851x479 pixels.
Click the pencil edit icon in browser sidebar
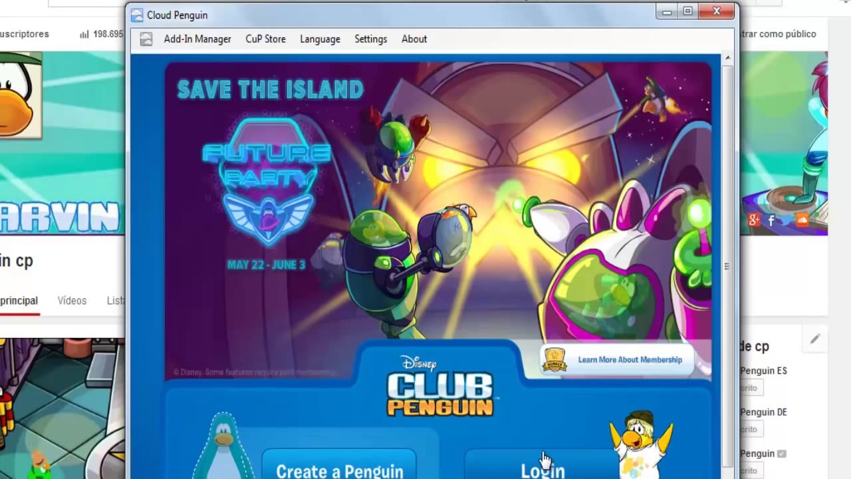[815, 339]
